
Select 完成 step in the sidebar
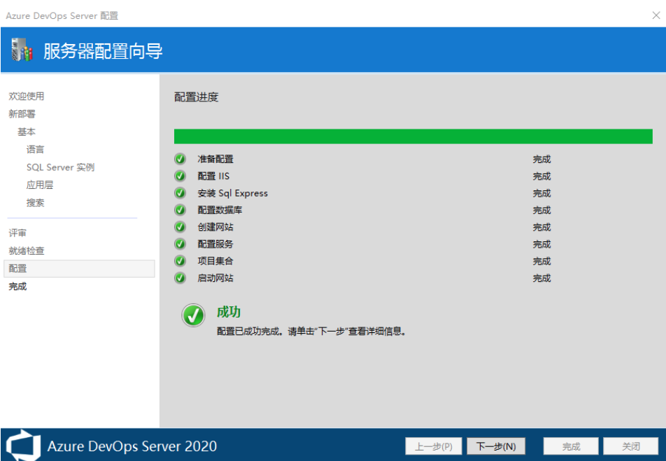coord(17,286)
